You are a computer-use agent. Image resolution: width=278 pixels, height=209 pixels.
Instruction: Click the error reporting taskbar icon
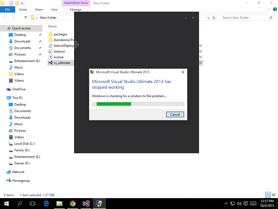click(x=99, y=204)
